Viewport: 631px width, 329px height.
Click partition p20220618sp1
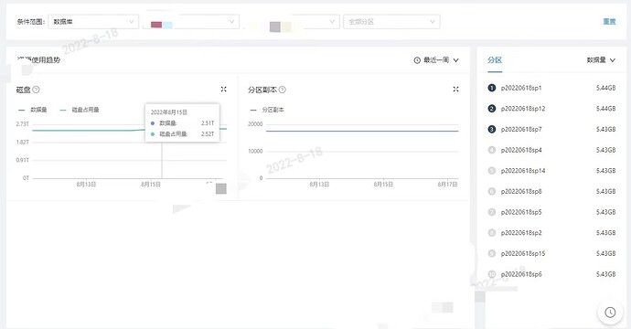point(521,88)
